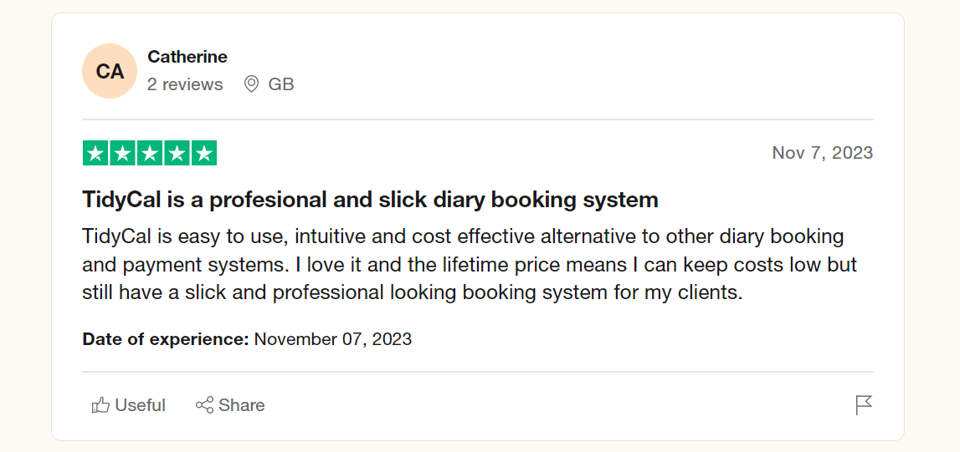Click the review body paragraph text
This screenshot has width=960, height=452.
(x=469, y=265)
